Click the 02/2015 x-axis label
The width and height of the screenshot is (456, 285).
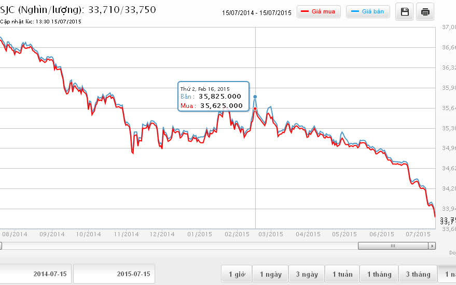[237, 234]
